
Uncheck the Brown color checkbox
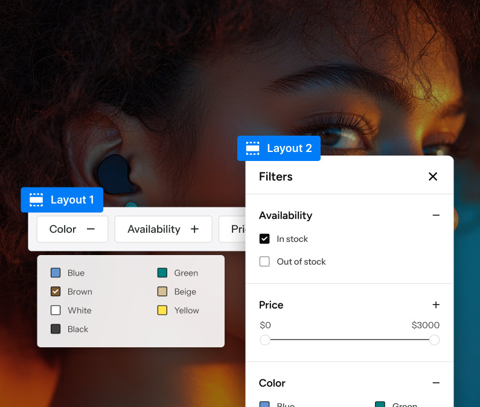[56, 291]
